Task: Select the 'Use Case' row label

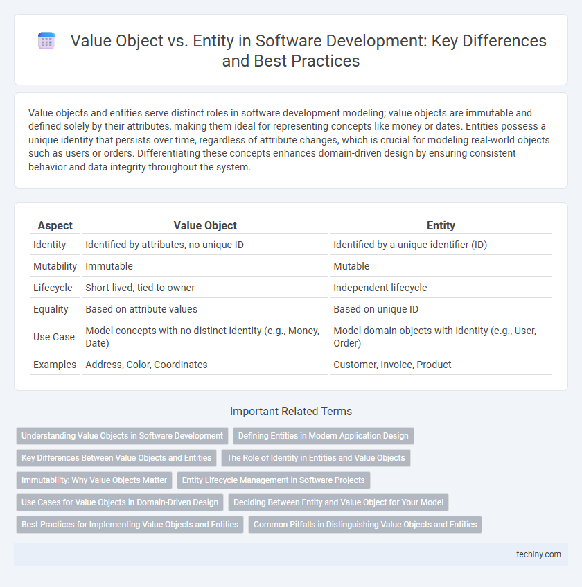Action: click(x=54, y=337)
